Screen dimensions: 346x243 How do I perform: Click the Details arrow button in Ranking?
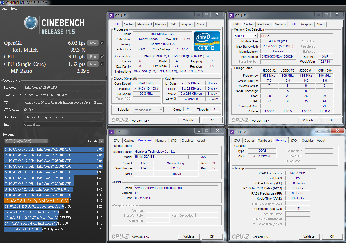click(x=101, y=141)
